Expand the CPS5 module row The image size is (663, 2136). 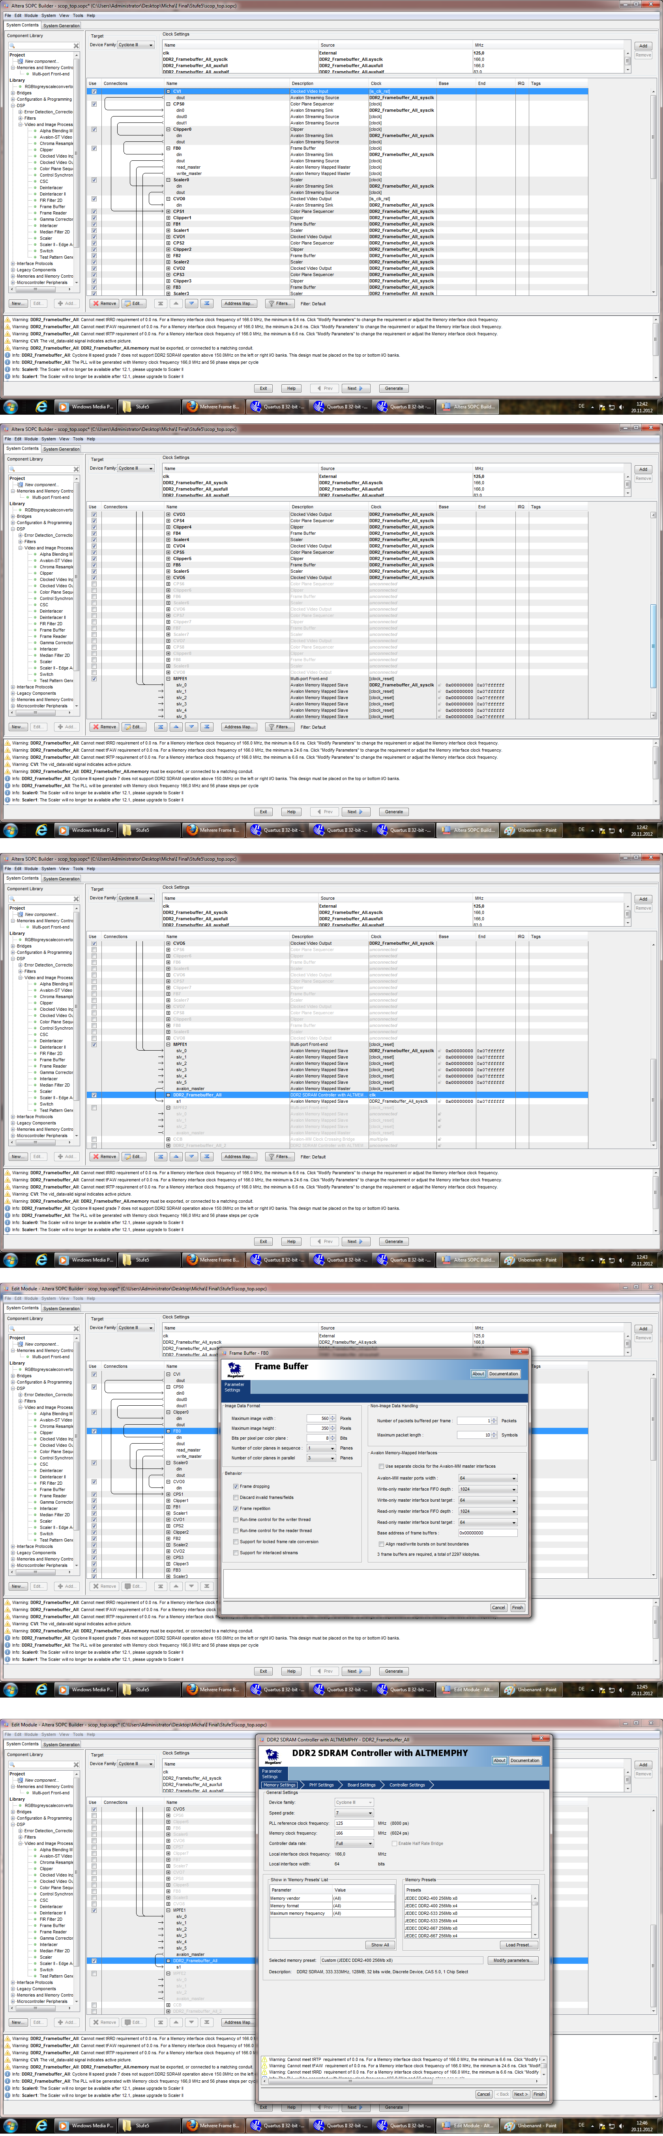tap(169, 552)
